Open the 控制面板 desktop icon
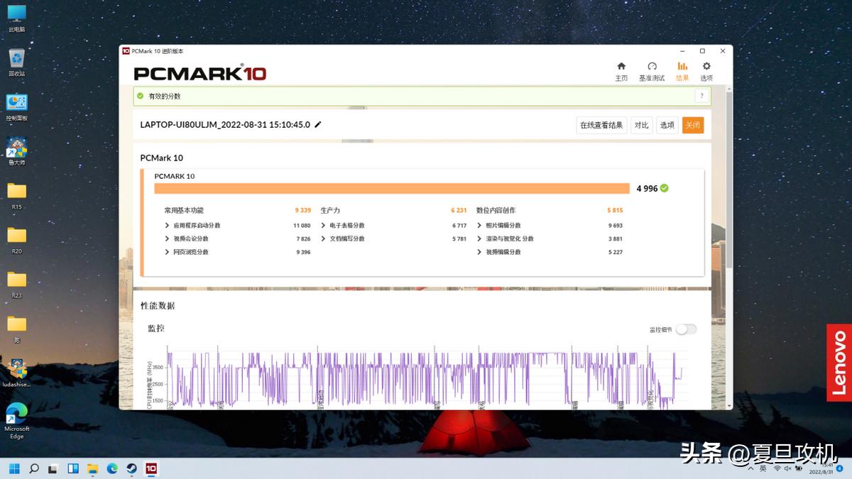Screen dimensions: 852x479 point(16,107)
